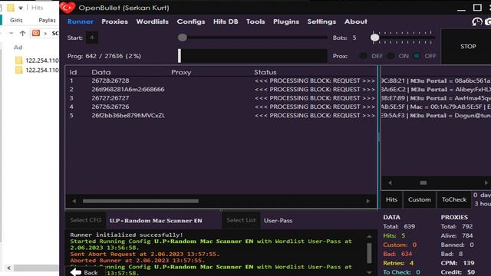Image resolution: width=491 pixels, height=276 pixels.
Task: Click the log vertical scrollbar thumb
Action: 369,253
